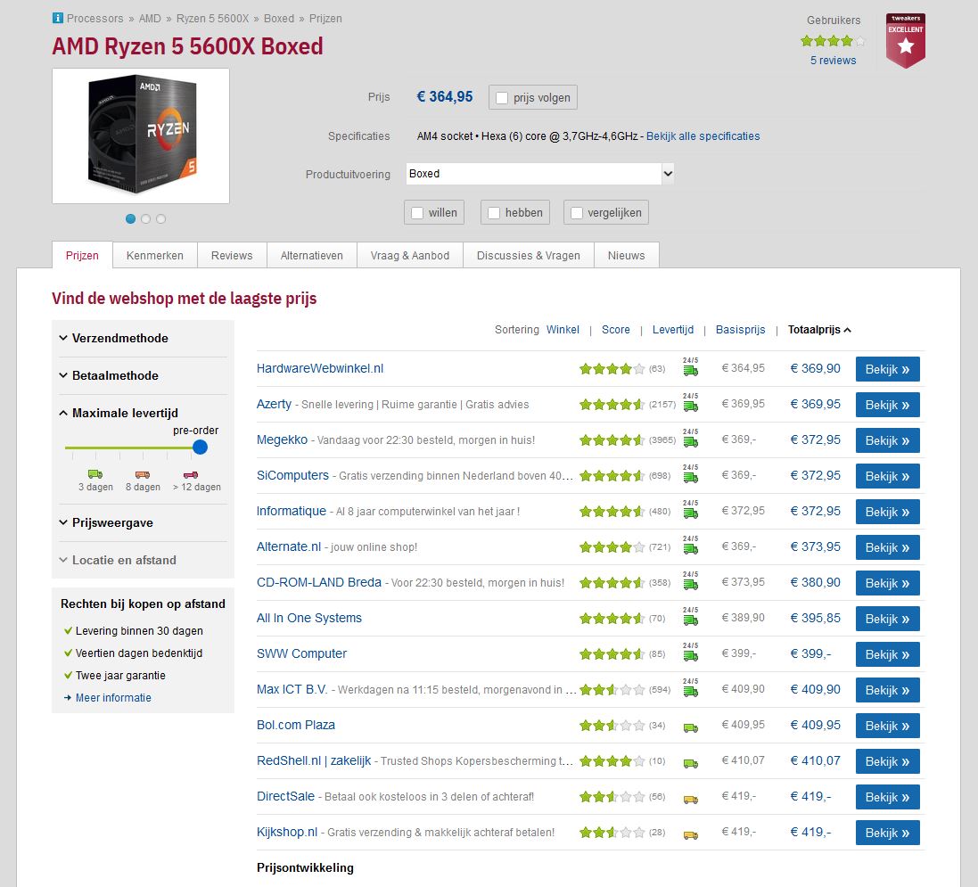This screenshot has height=887, width=978.
Task: Tick the 'prijs volgen' checkbox
Action: [x=501, y=98]
